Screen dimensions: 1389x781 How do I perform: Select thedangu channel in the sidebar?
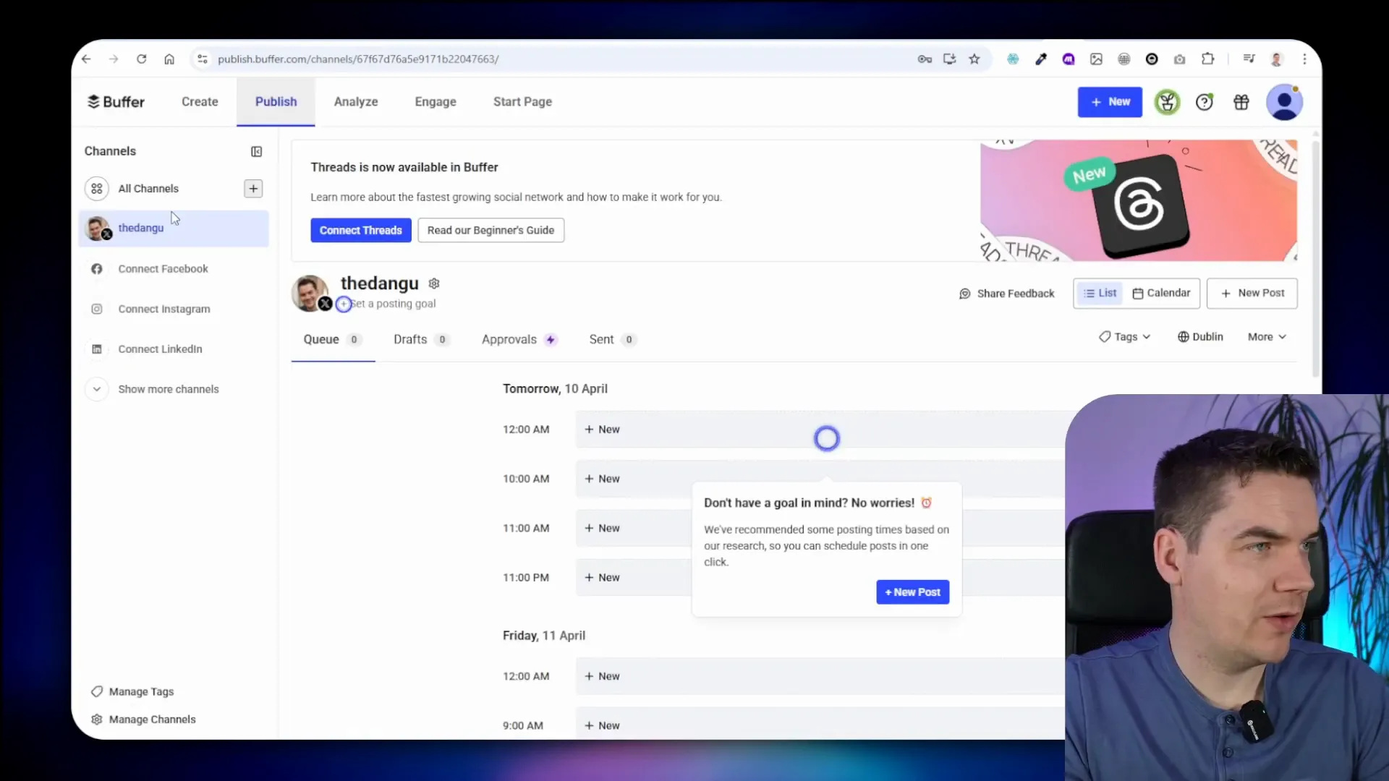coord(174,229)
